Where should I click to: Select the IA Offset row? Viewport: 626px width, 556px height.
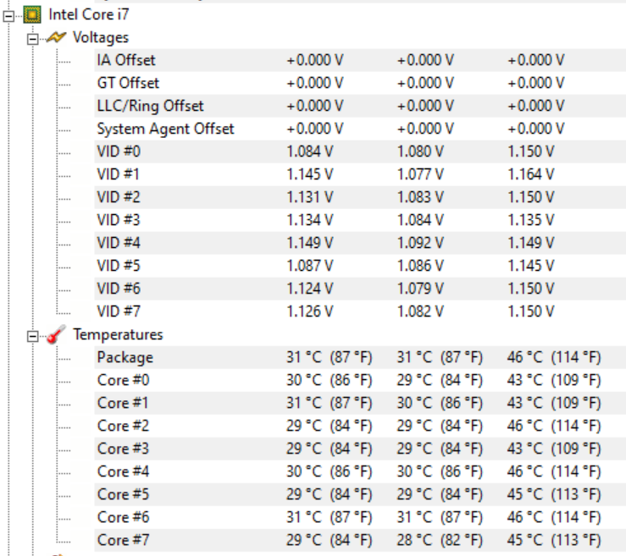pos(360,60)
